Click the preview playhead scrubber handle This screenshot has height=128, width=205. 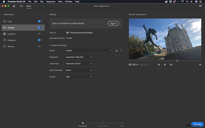(x=177, y=61)
